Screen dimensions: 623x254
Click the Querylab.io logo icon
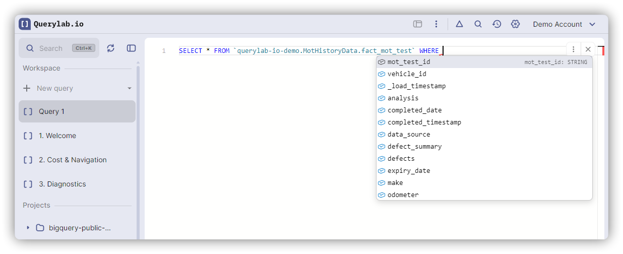tap(25, 24)
